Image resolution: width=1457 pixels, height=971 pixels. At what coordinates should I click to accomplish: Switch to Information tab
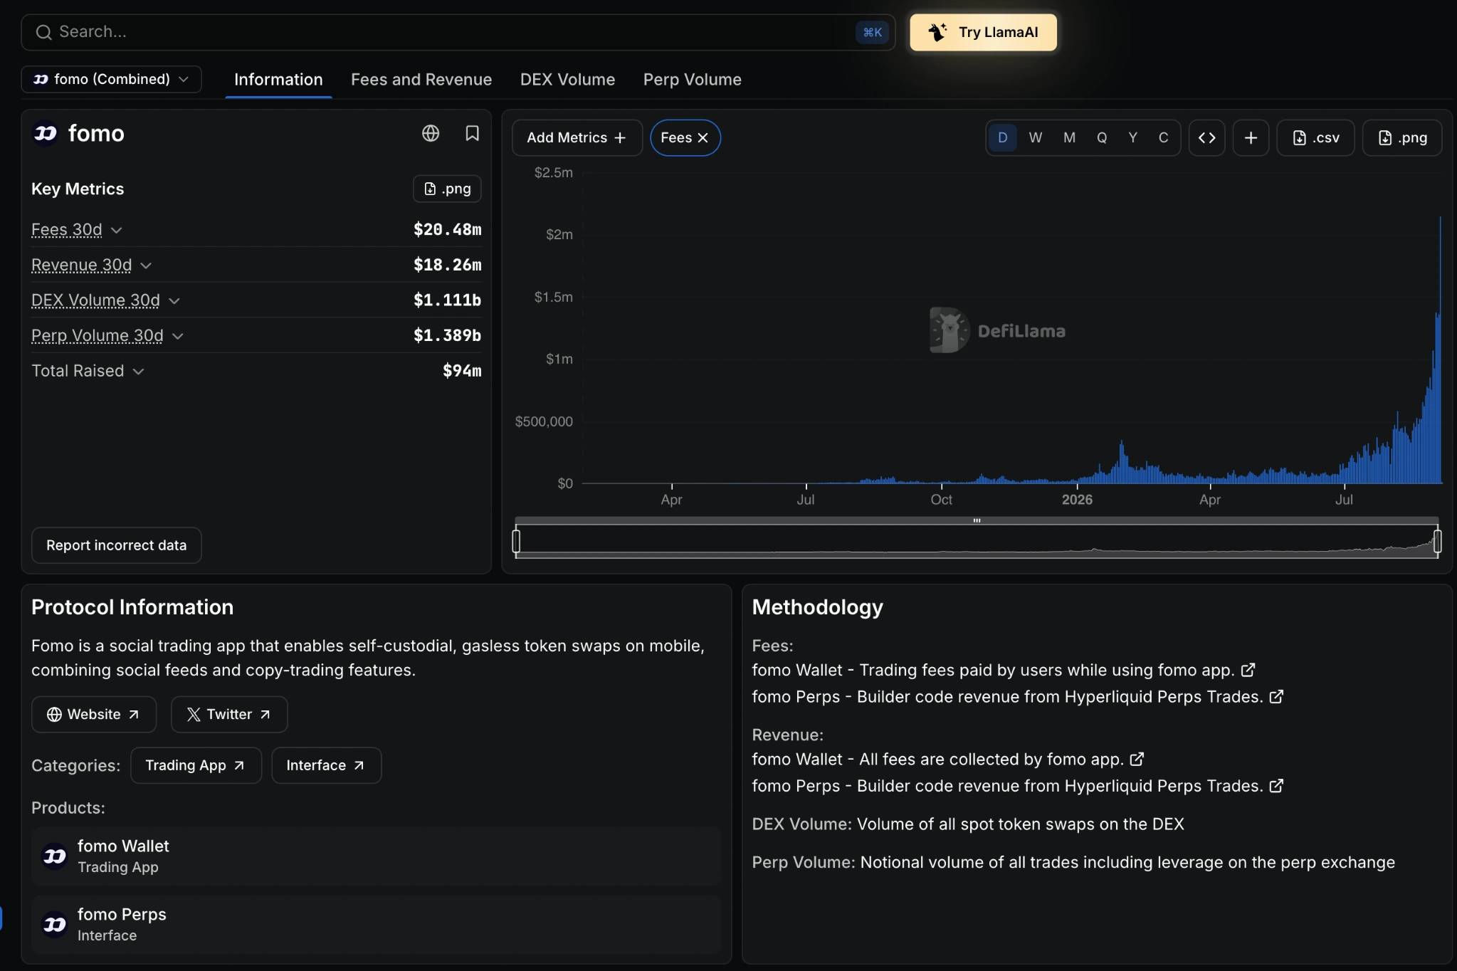(278, 80)
